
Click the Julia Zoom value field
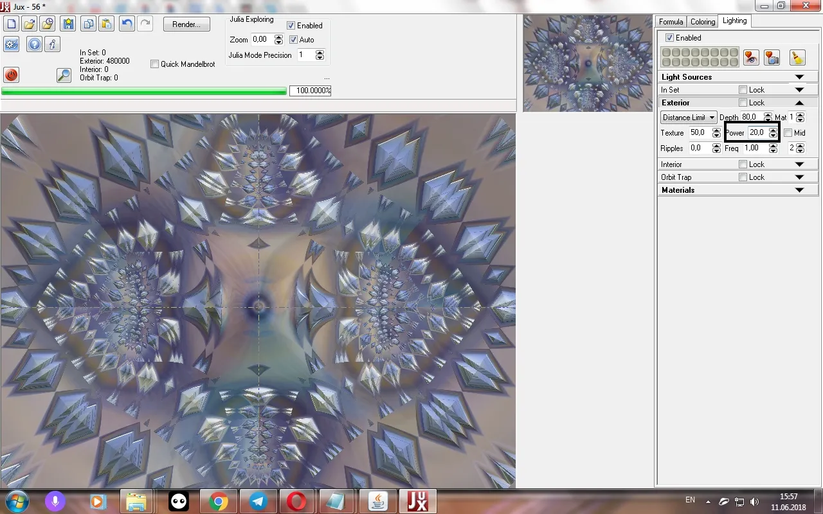coord(262,40)
